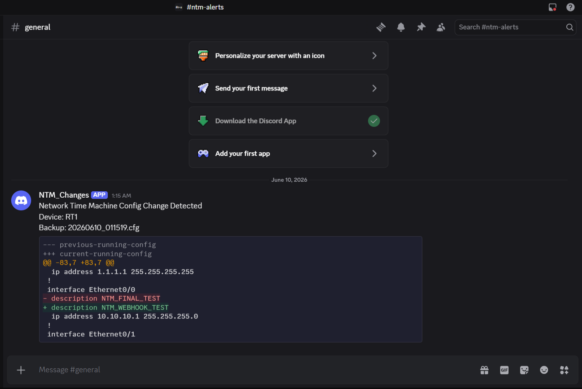Click 'Backup: 20260610_011519.cfg' line
The image size is (582, 389).
point(89,228)
